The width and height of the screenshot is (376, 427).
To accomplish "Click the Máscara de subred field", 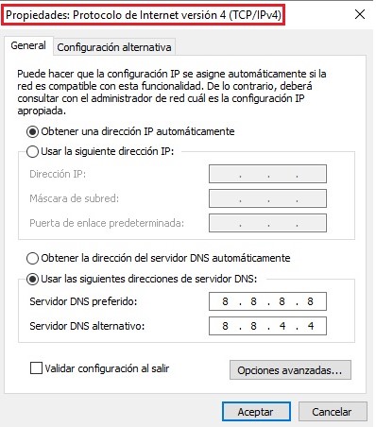I will tap(267, 198).
